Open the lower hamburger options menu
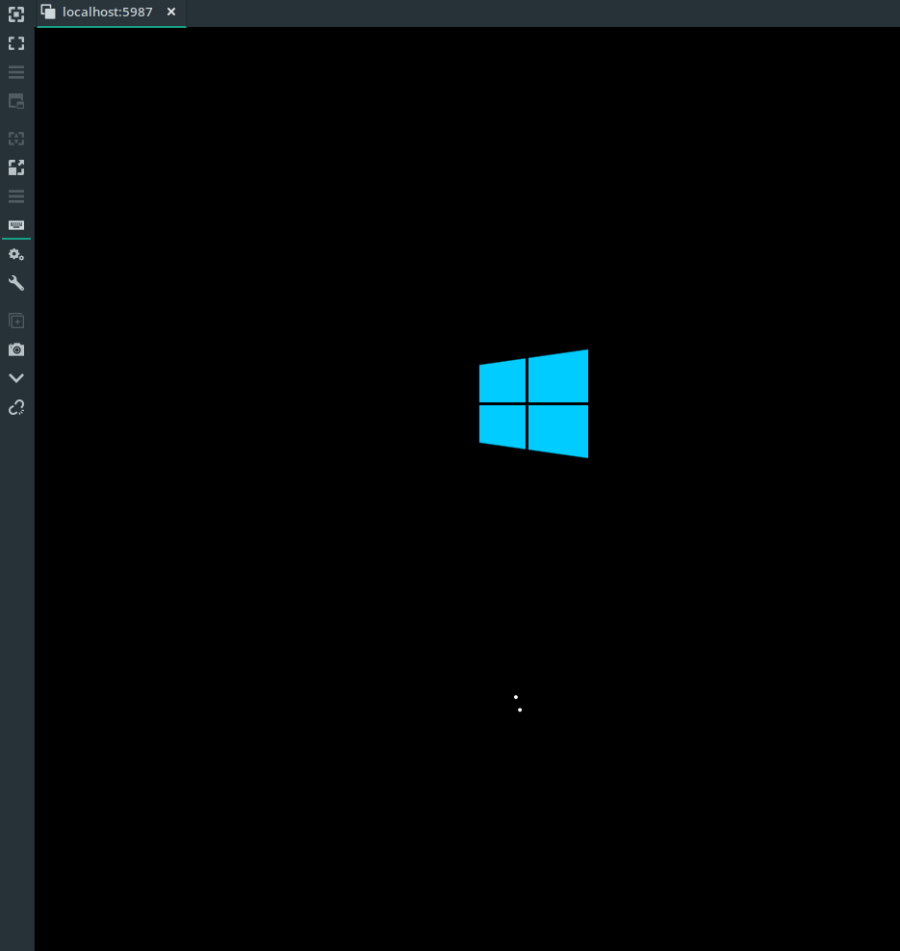Image resolution: width=900 pixels, height=951 pixels. click(15, 196)
